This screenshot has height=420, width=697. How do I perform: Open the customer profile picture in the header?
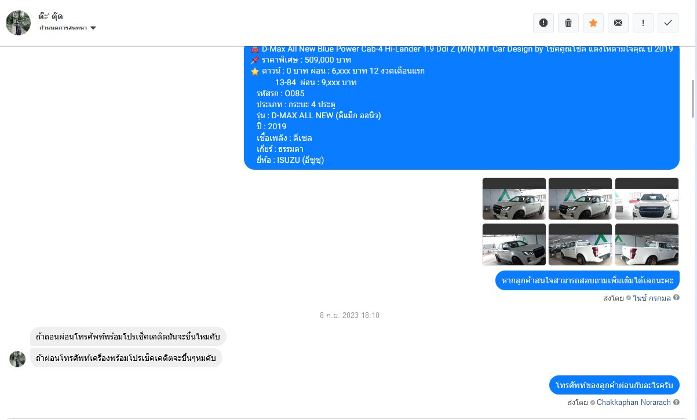tap(18, 23)
